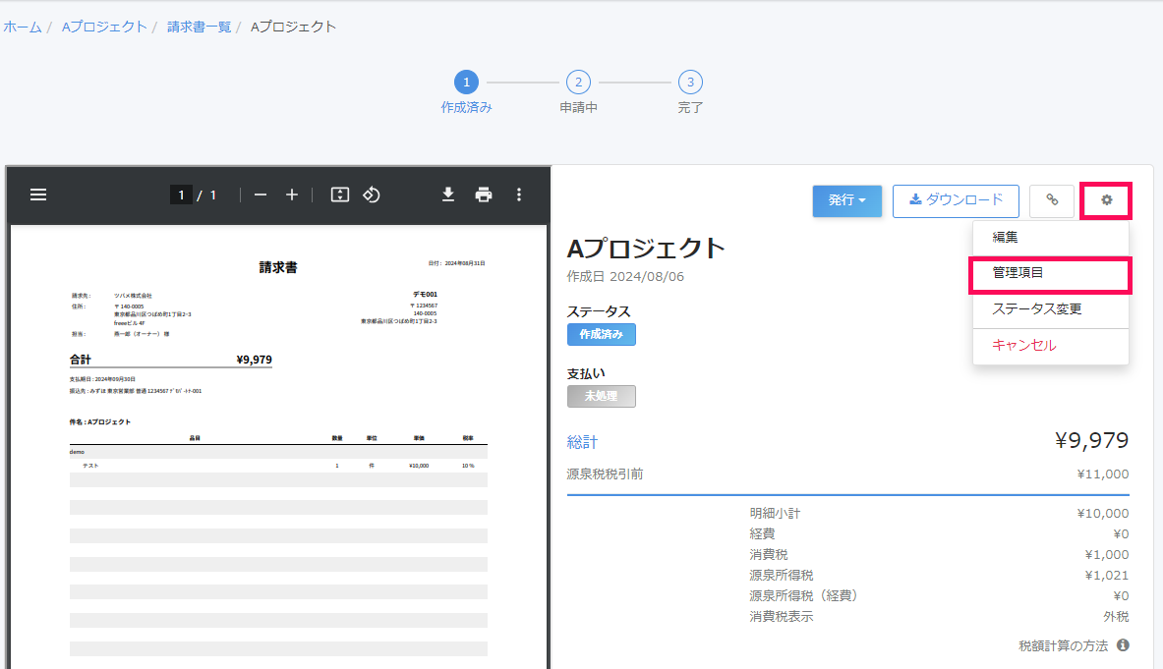Zoom out the PDF with minus icon
This screenshot has height=669, width=1163.
point(261,195)
